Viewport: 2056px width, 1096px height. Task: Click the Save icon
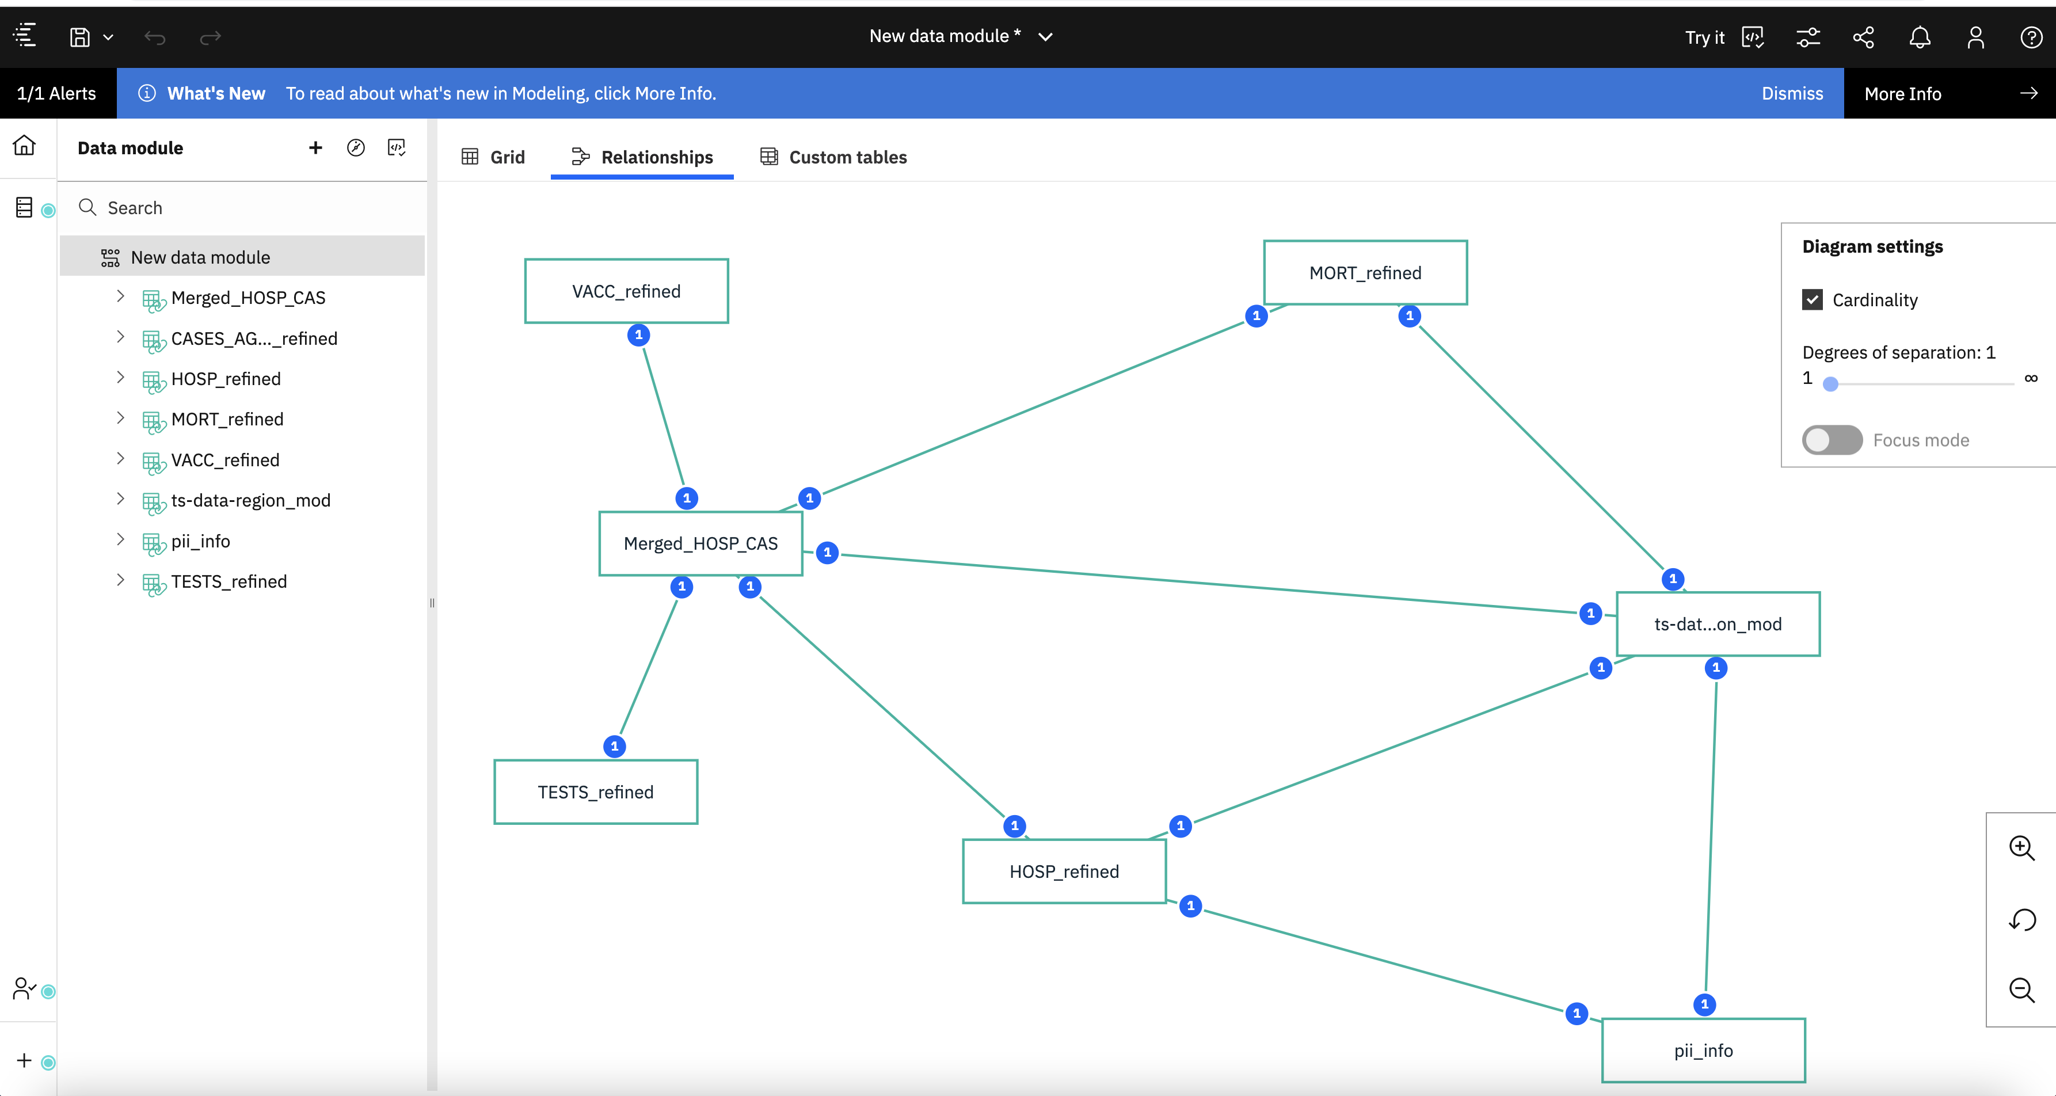click(80, 37)
